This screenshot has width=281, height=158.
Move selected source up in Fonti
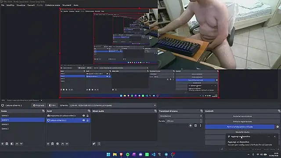point(62,144)
